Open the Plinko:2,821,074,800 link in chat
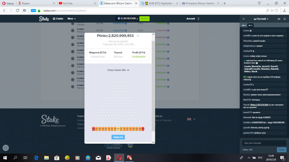Viewport: 289px width, 162px height. coord(259,105)
